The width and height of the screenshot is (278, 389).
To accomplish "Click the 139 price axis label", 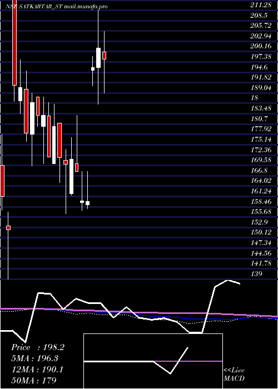I will click(x=256, y=273).
